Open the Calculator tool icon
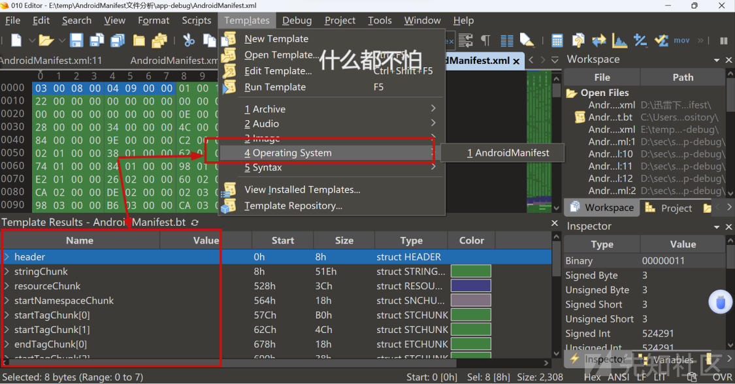Screen dimensions: 735x384 pyautogui.click(x=557, y=40)
